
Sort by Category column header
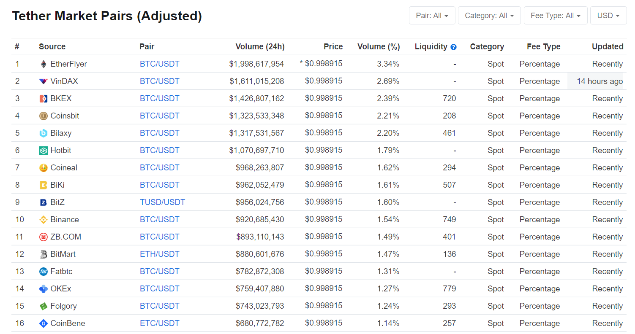[x=487, y=47]
